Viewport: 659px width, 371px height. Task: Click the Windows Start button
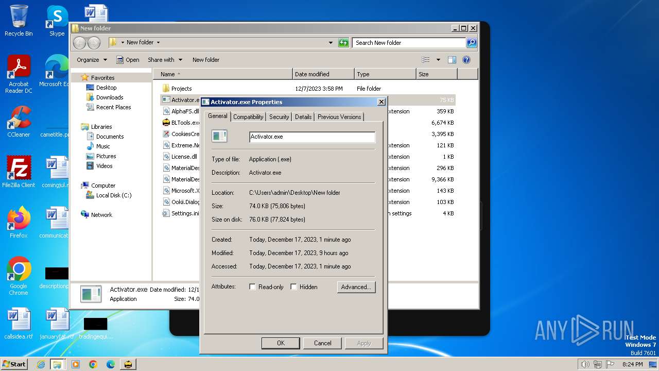coord(14,364)
